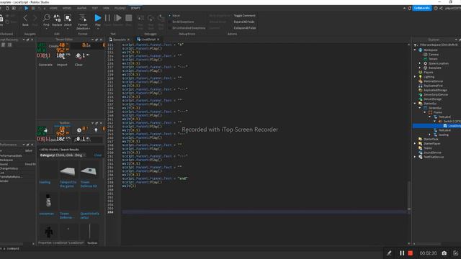
Task: Click Toggle Comment
Action: [245, 16]
